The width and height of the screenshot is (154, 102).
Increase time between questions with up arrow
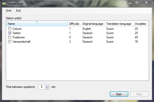pos(47,86)
